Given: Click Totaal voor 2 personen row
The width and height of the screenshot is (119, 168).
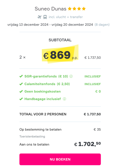Looking at the screenshot, I should 60,114.
